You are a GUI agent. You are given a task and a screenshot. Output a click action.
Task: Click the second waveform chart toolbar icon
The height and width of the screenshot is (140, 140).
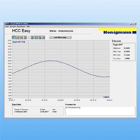pyautogui.click(x=17, y=37)
